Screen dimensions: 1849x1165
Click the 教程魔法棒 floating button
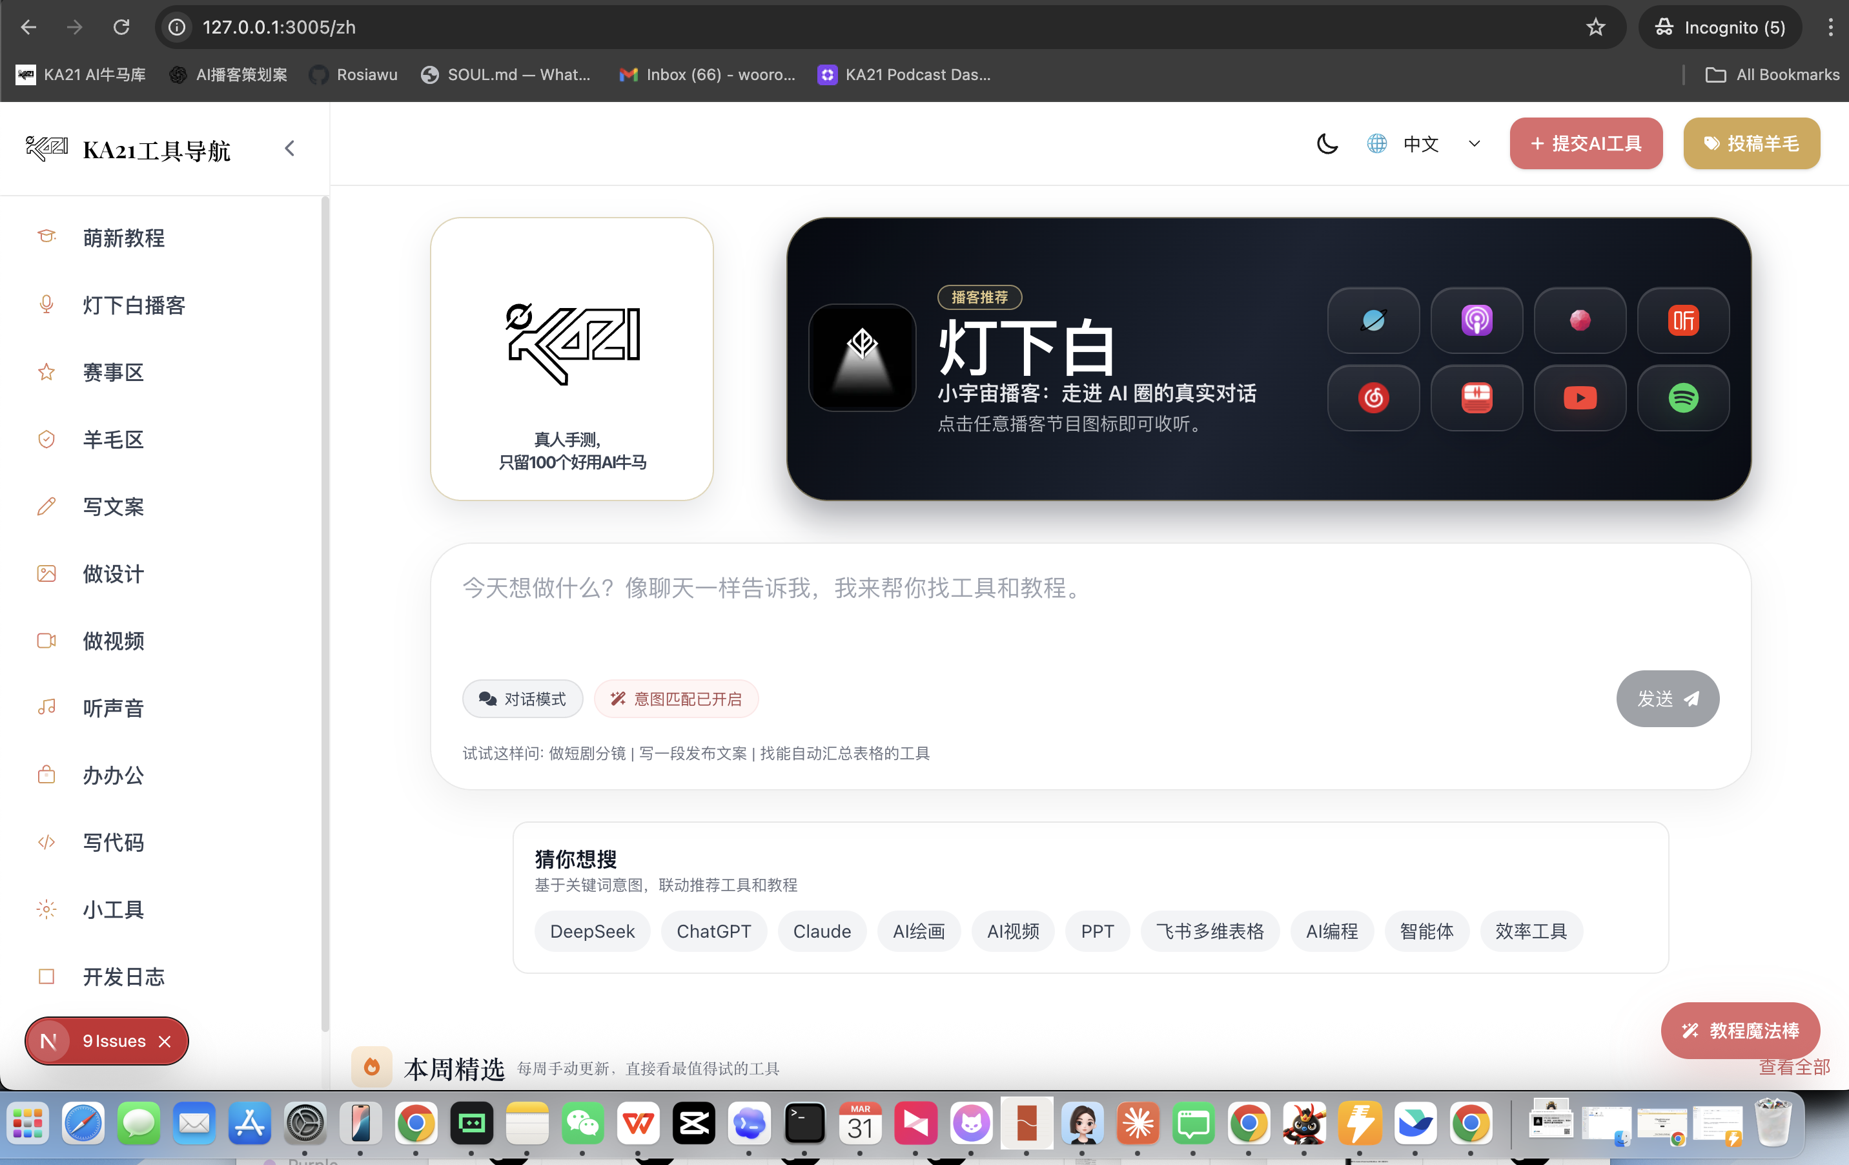pyautogui.click(x=1739, y=1030)
